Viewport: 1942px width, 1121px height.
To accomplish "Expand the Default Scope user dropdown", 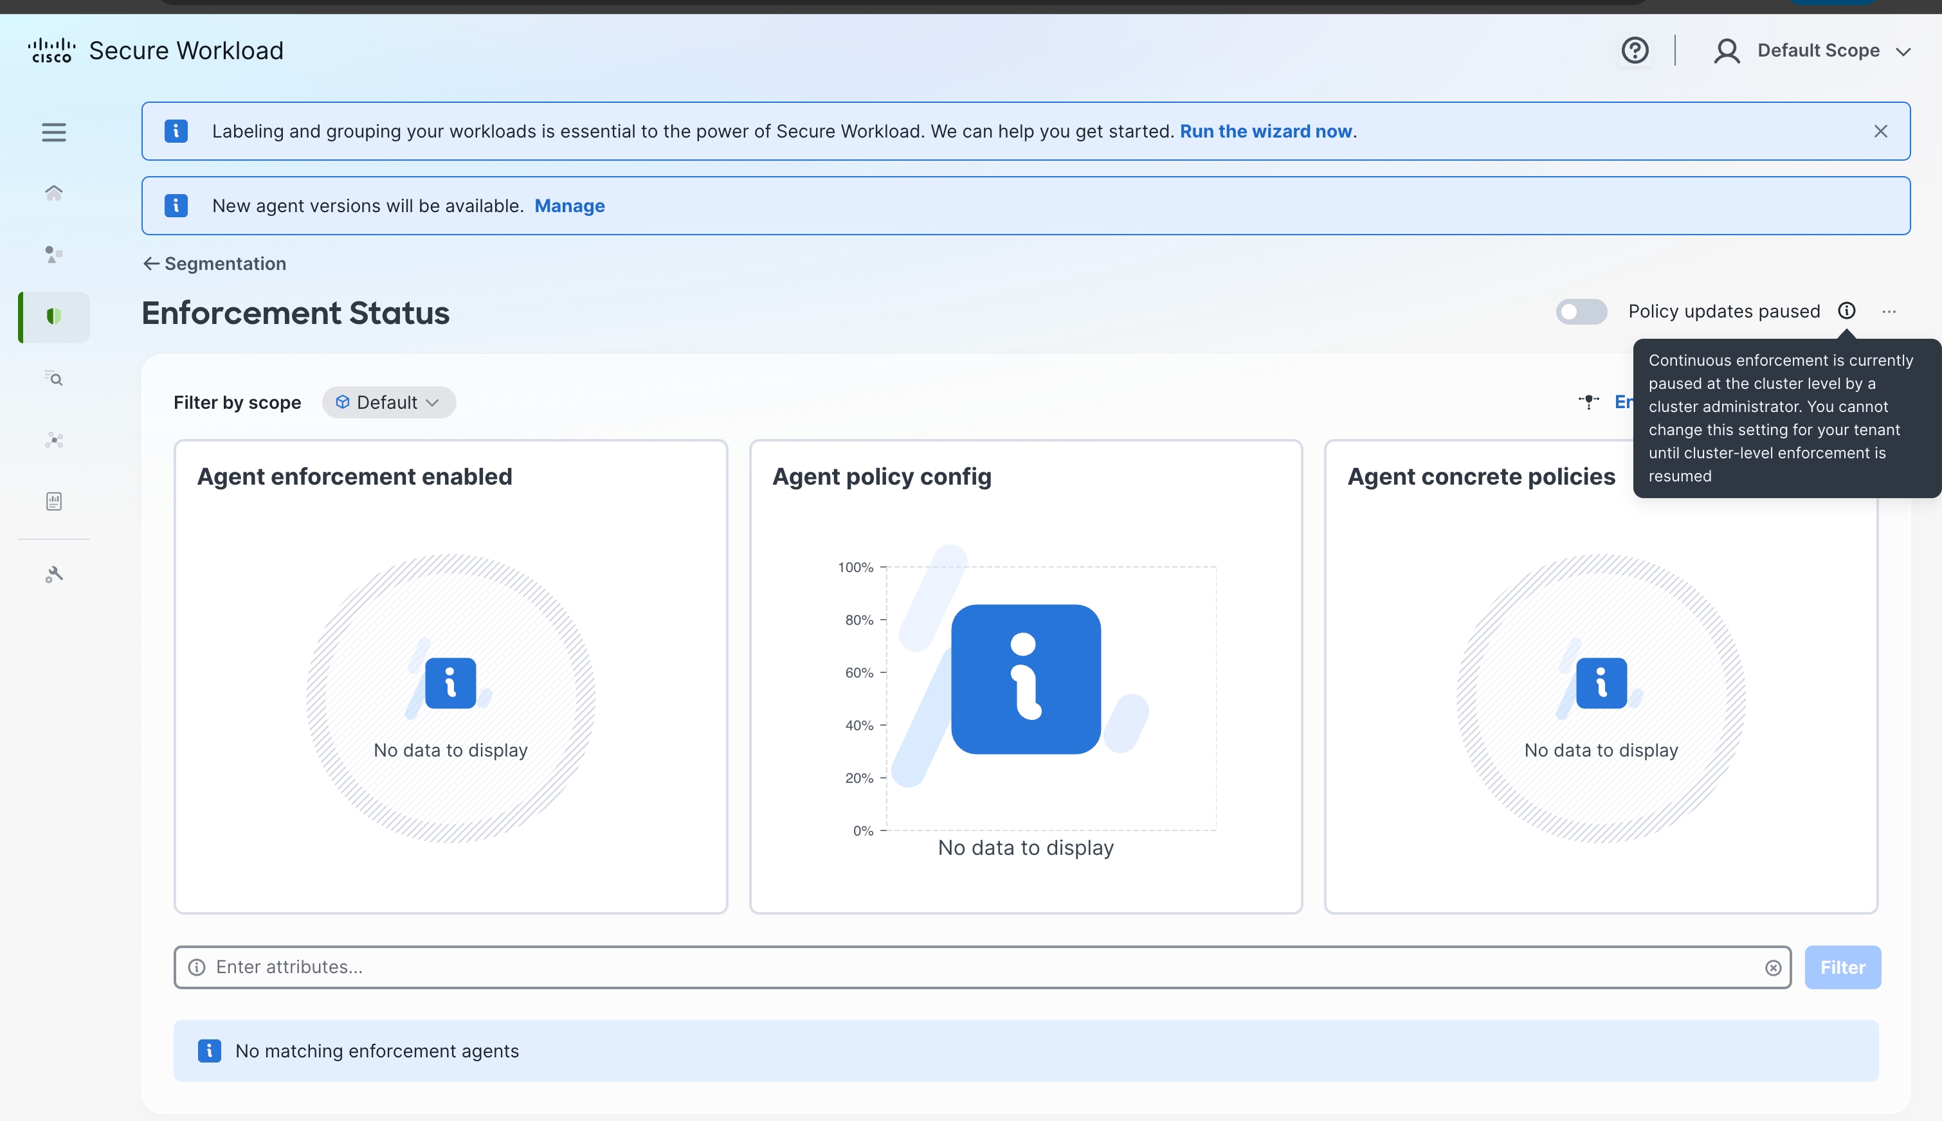I will 1833,51.
